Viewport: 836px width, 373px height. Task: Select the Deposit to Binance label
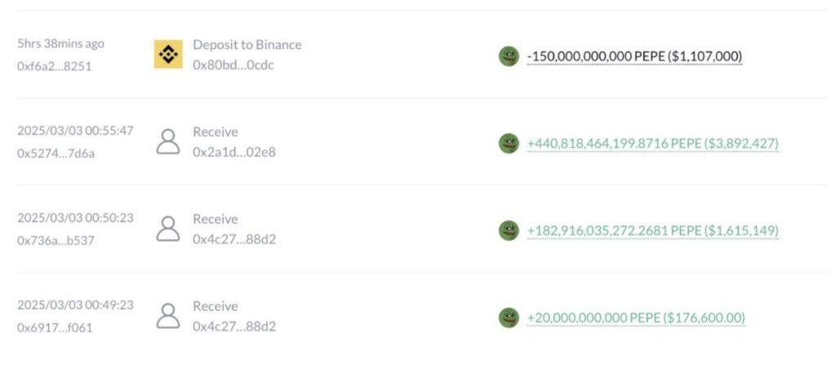(x=247, y=45)
